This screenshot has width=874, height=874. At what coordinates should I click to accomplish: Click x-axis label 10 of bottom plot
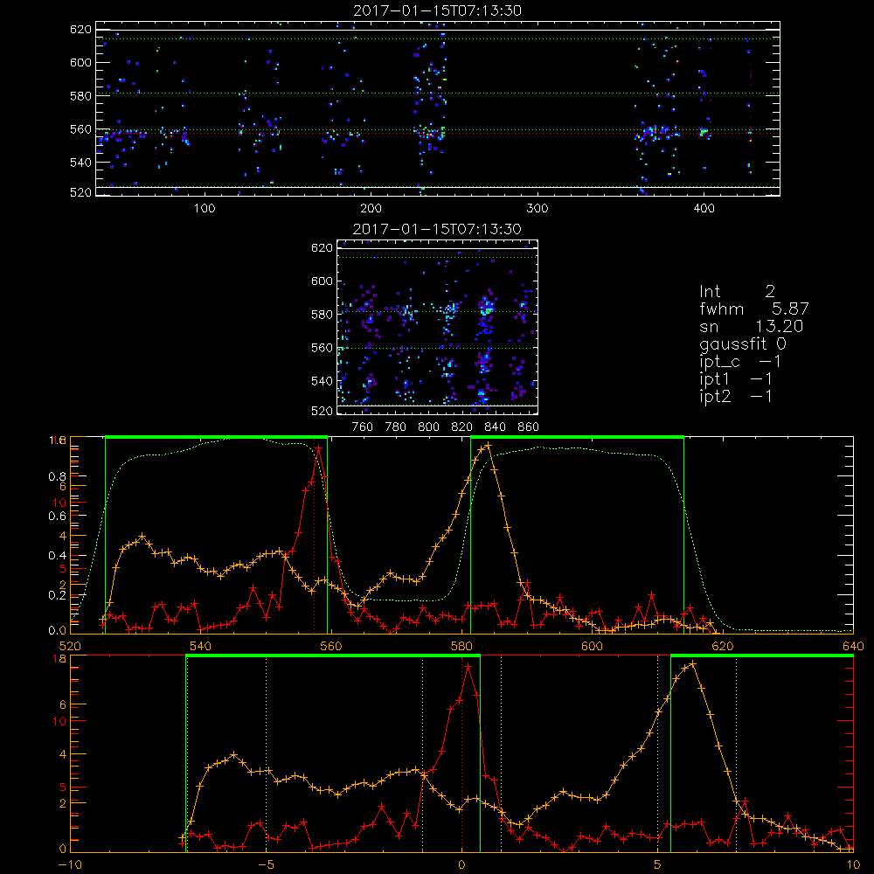click(853, 865)
